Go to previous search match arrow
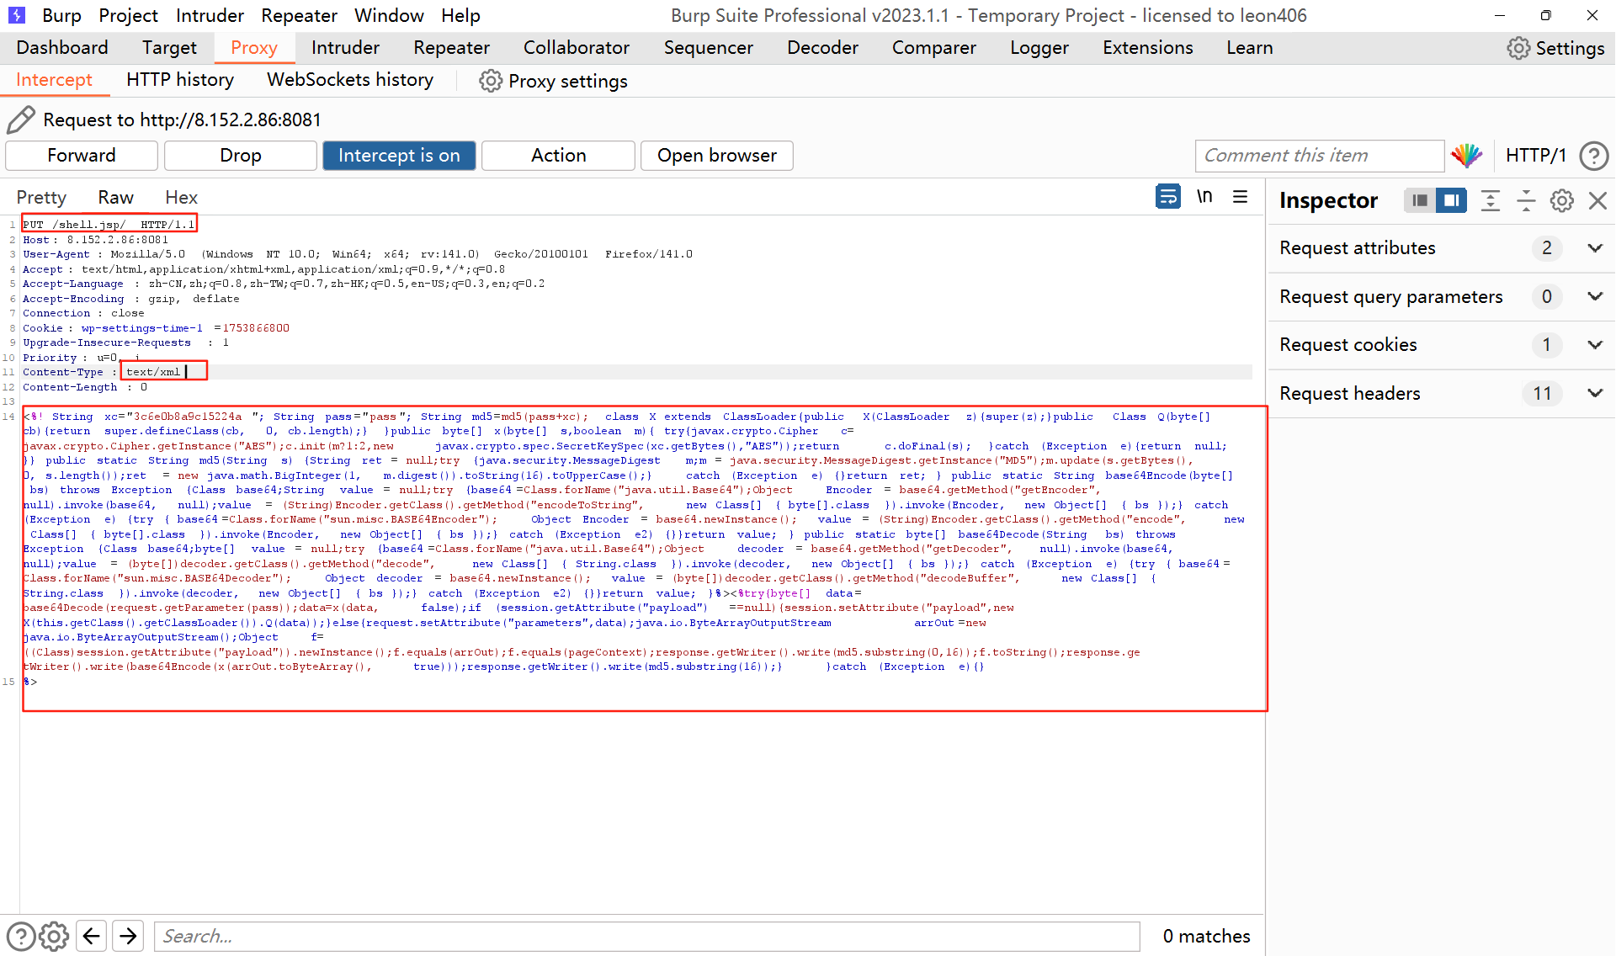This screenshot has height=956, width=1616. (92, 936)
